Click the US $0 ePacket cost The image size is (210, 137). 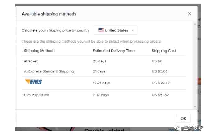[157, 61]
